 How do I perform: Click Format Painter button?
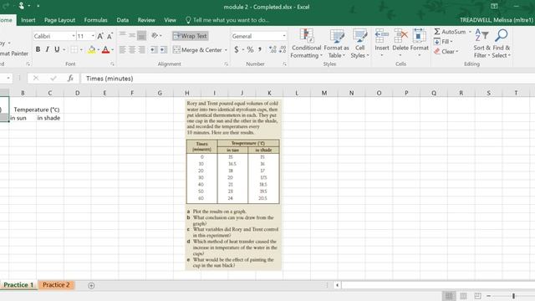14,54
